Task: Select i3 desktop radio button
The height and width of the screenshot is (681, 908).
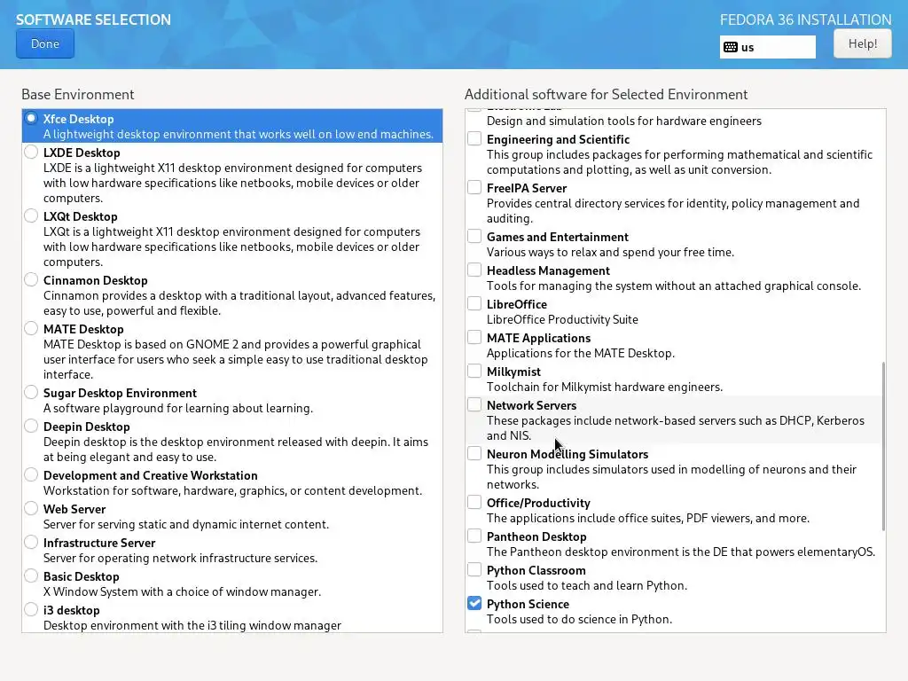Action: point(31,609)
